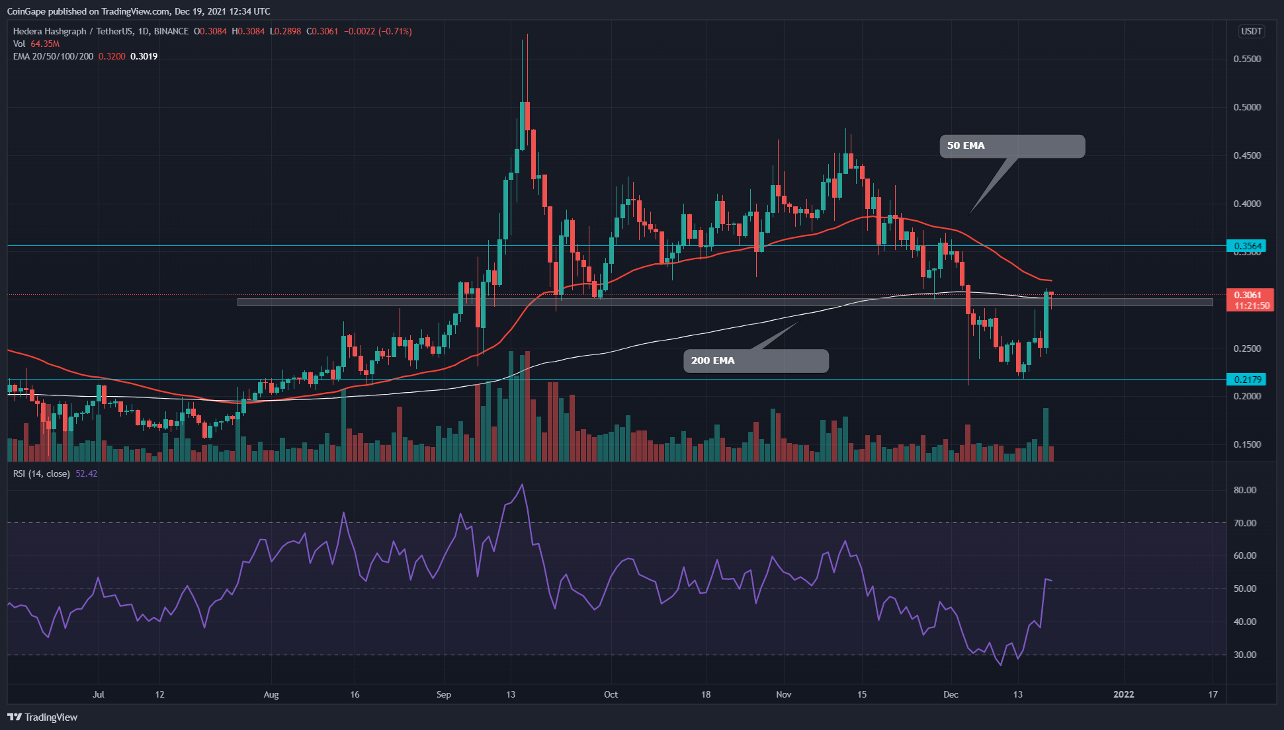Image resolution: width=1284 pixels, height=730 pixels.
Task: Click the high price H0.3084 value
Action: click(248, 31)
